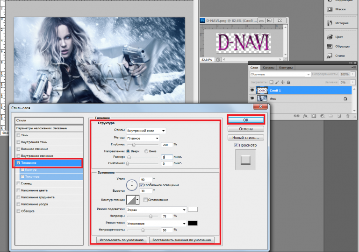Click Использовать по умолчанию button
The height and width of the screenshot is (252, 359).
(x=122, y=240)
